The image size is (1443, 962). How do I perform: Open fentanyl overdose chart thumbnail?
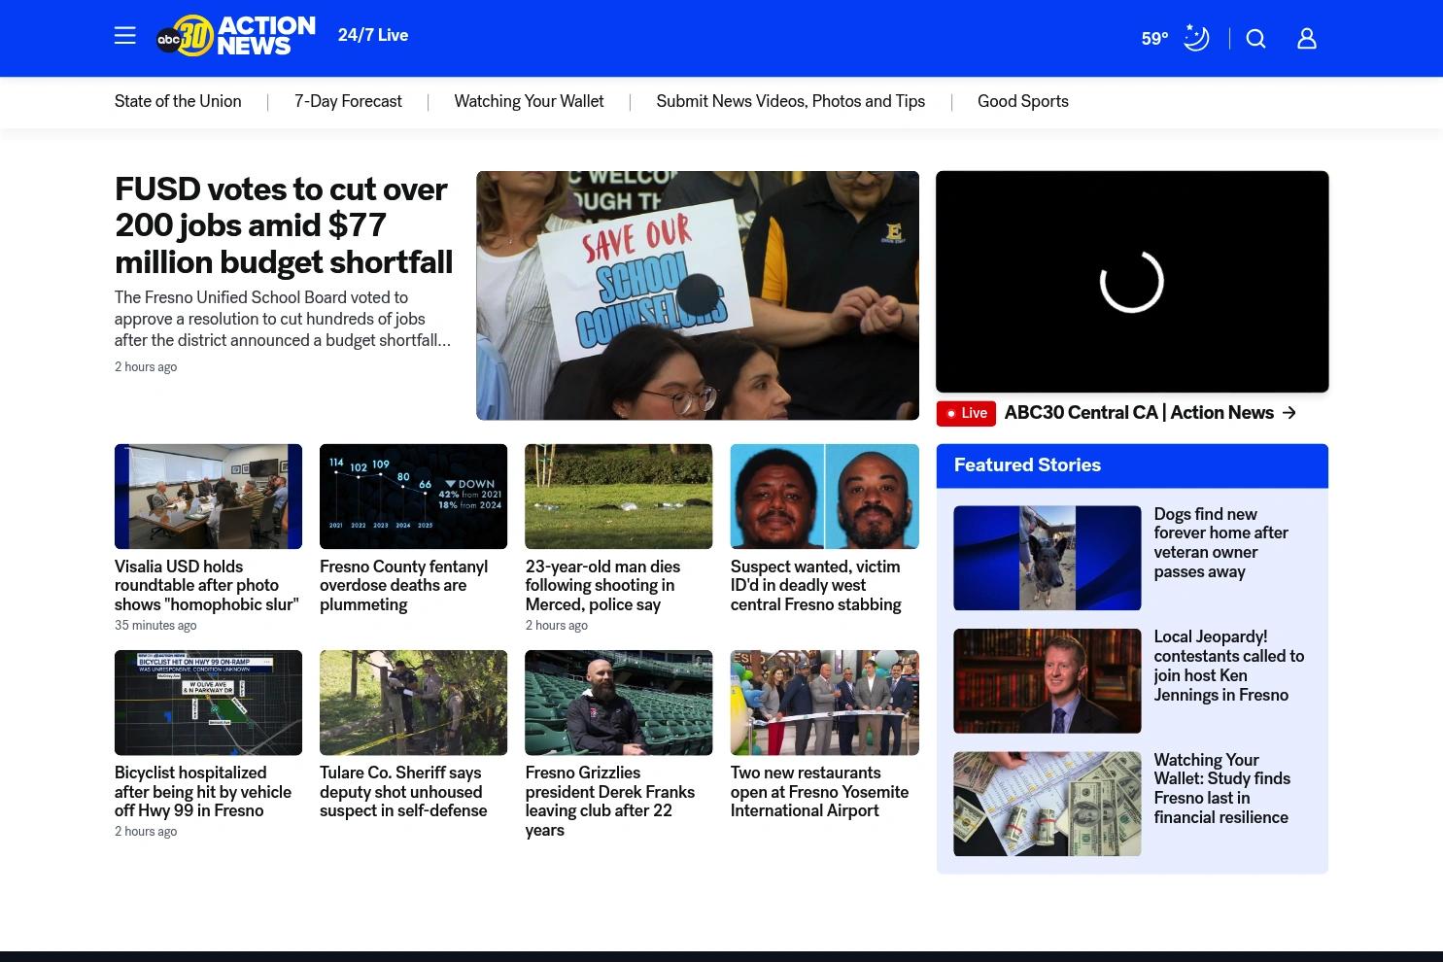tap(414, 497)
